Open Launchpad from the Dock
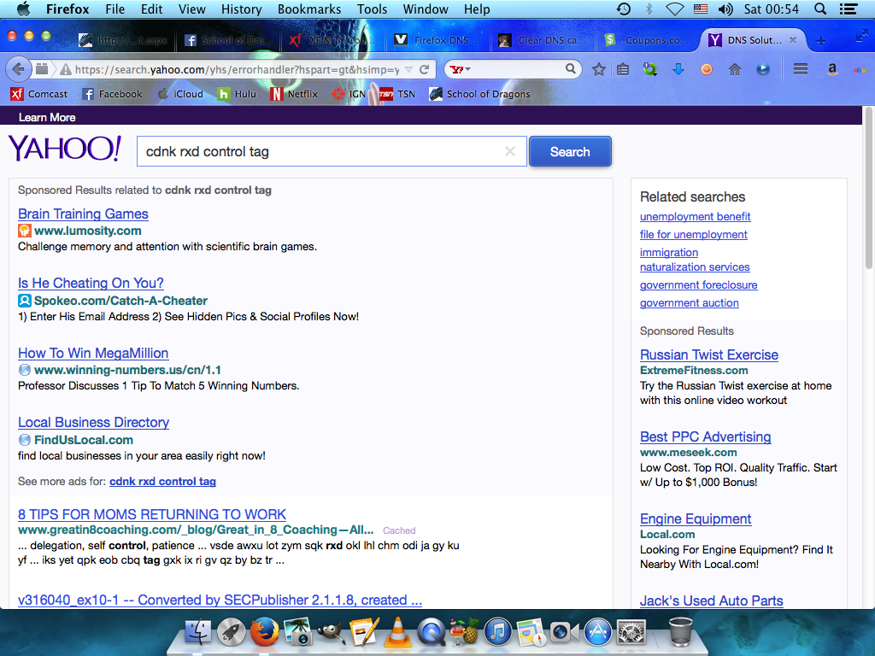Image resolution: width=875 pixels, height=656 pixels. tap(231, 633)
